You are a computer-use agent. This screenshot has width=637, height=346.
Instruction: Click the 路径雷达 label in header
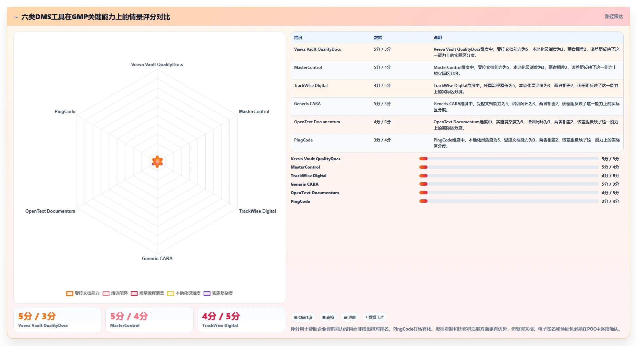(x=614, y=16)
